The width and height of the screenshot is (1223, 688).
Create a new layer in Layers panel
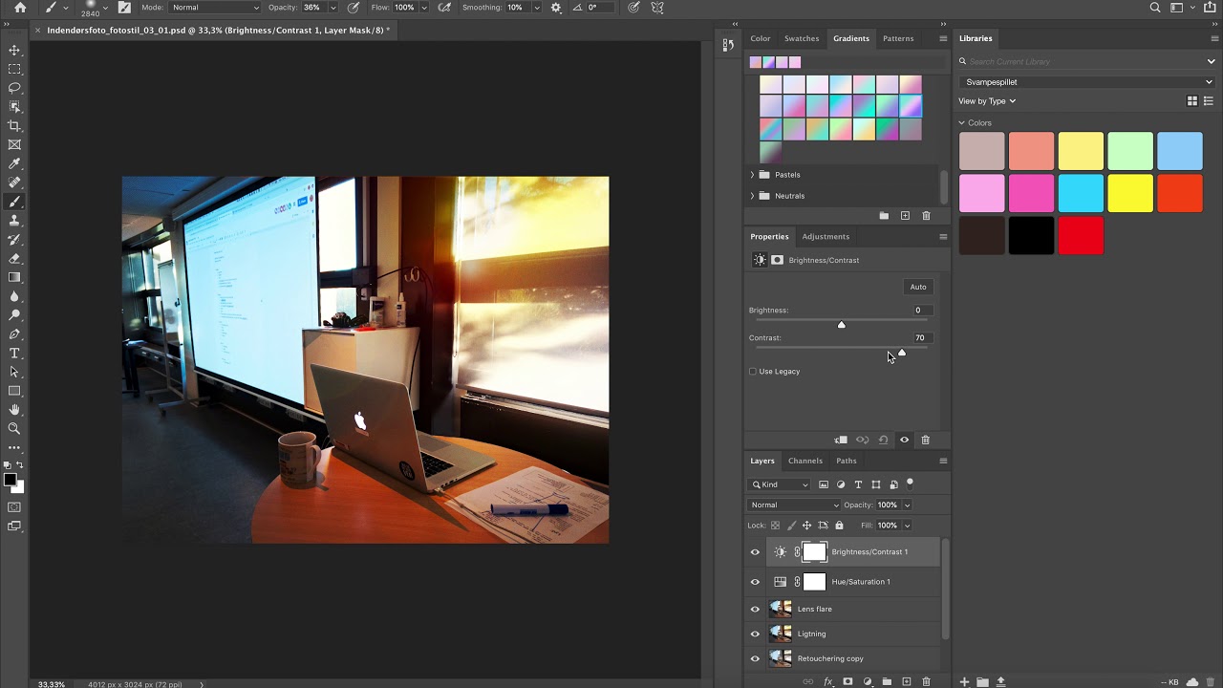point(907,681)
